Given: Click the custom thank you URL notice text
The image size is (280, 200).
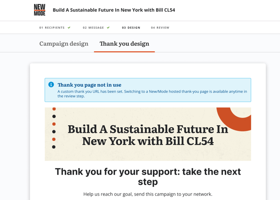Looking at the screenshot, I should pyautogui.click(x=152, y=93).
